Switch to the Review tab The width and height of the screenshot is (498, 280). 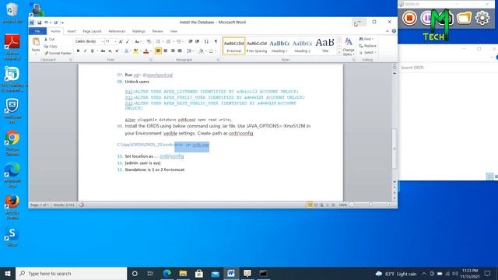157,31
